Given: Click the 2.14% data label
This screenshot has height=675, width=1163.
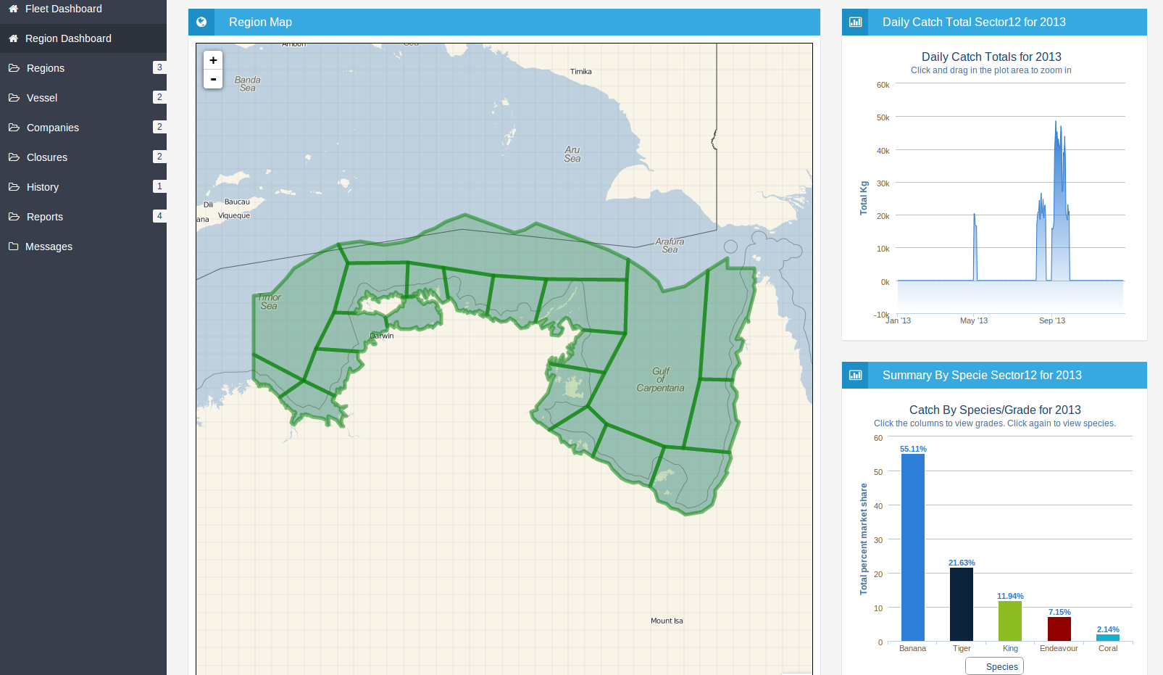Looking at the screenshot, I should [1108, 629].
